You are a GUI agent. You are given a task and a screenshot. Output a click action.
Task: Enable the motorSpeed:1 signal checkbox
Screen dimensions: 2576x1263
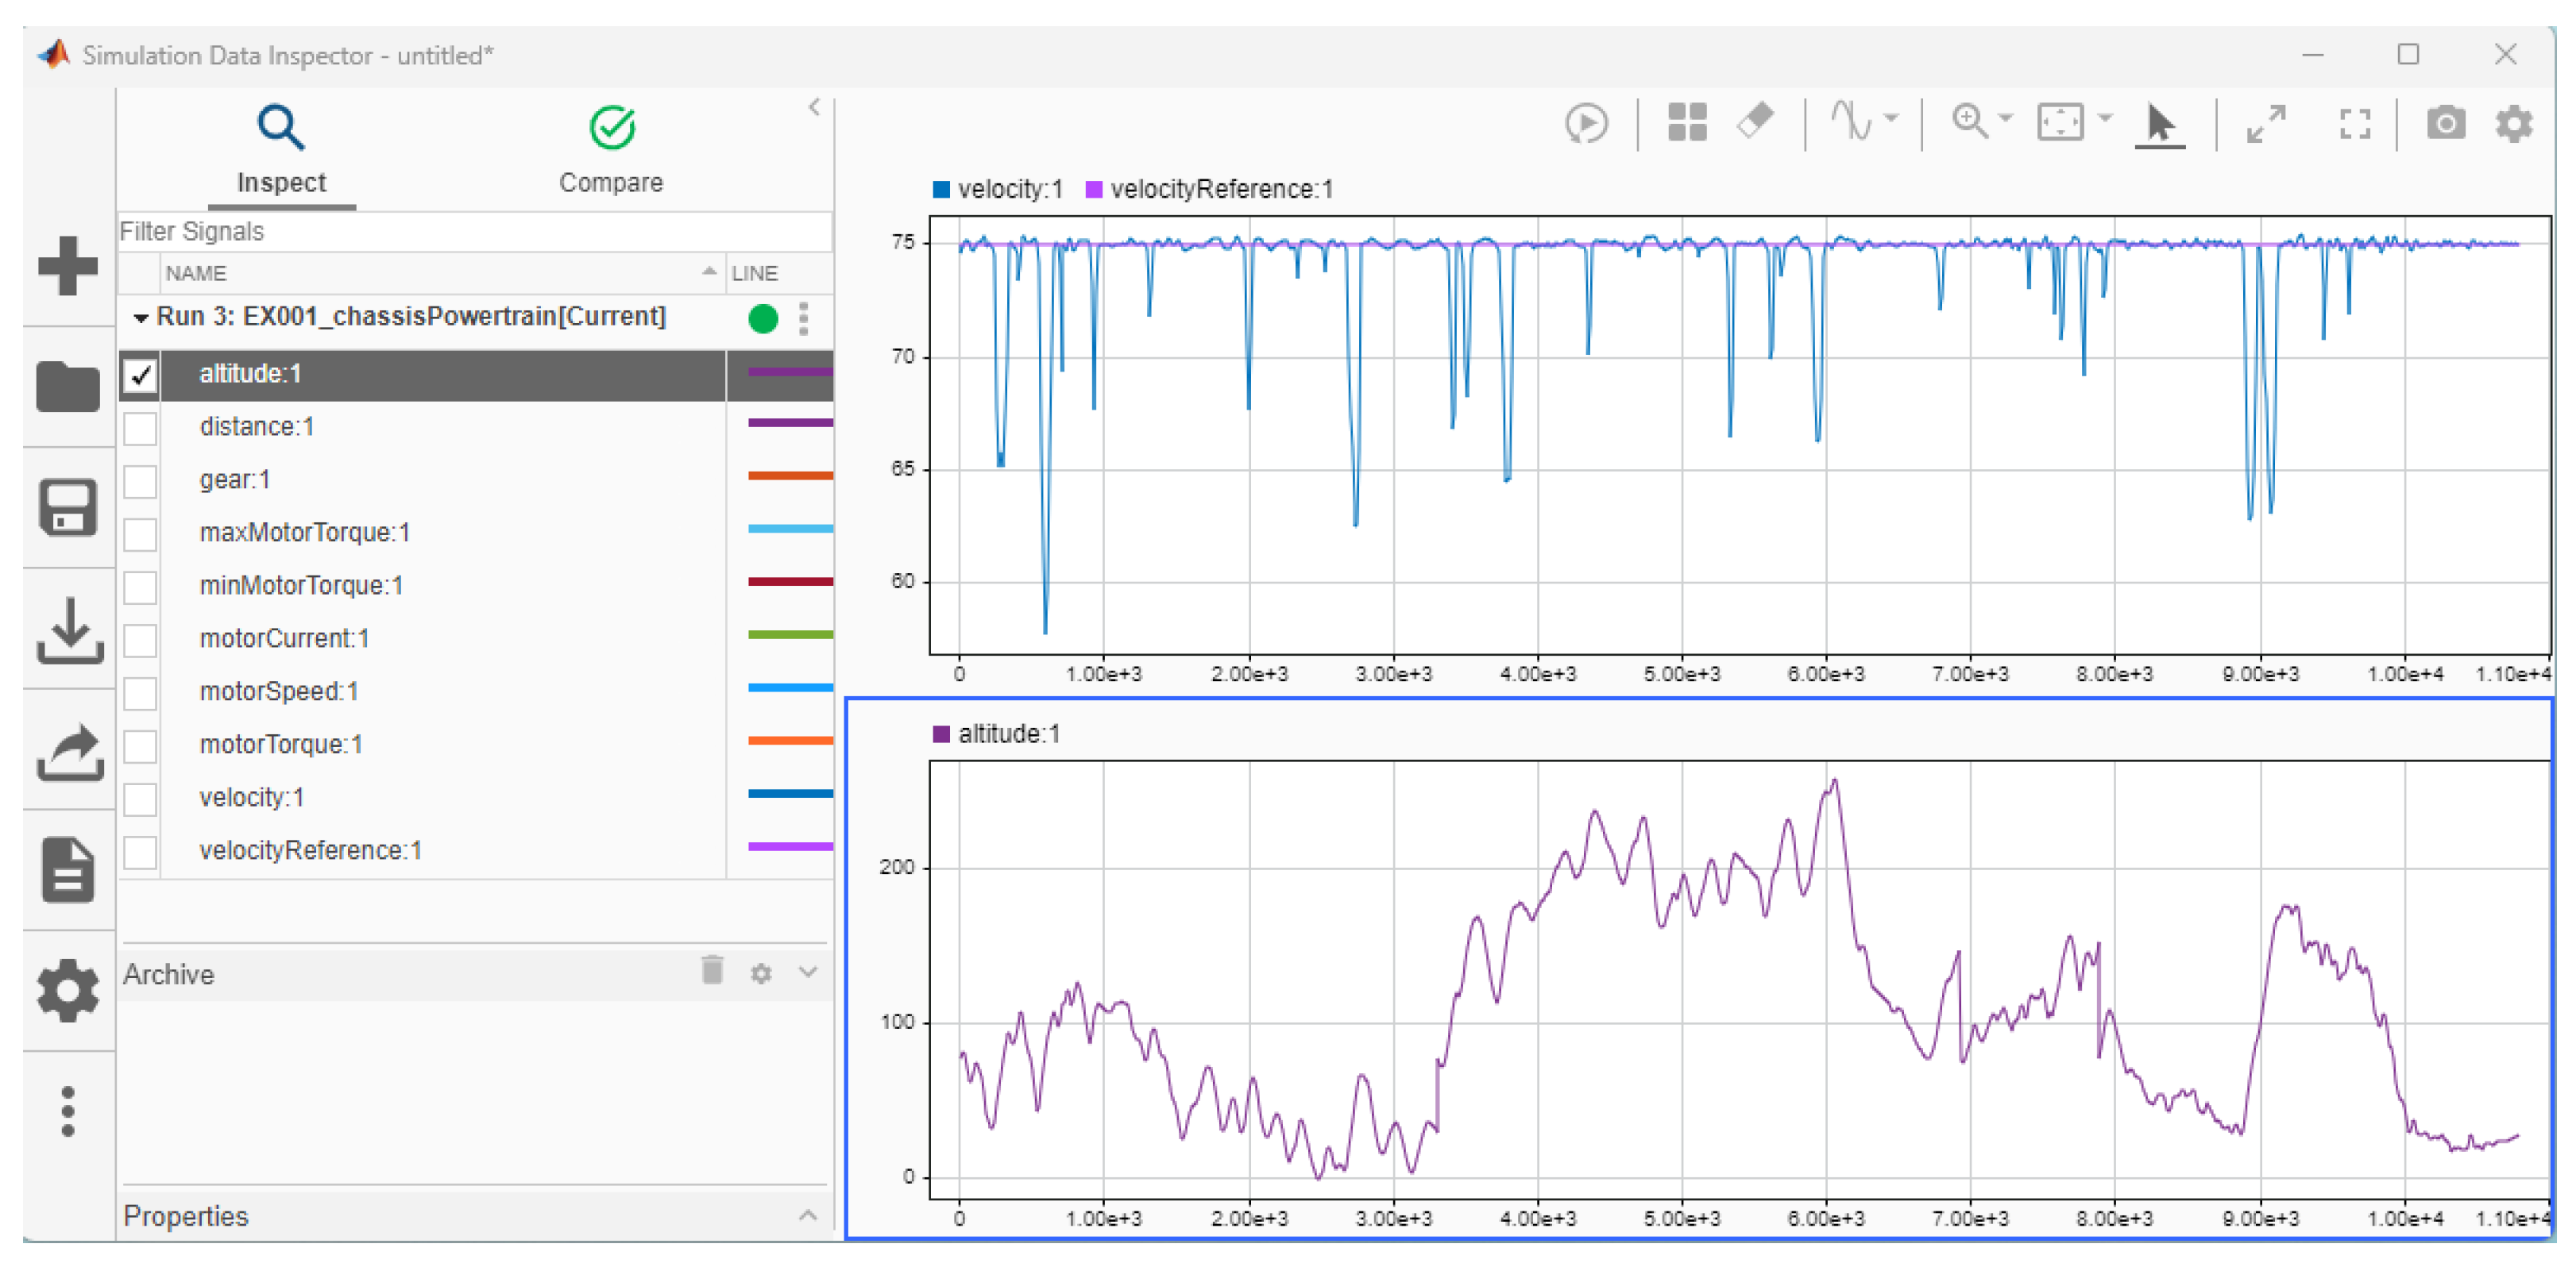click(x=141, y=694)
